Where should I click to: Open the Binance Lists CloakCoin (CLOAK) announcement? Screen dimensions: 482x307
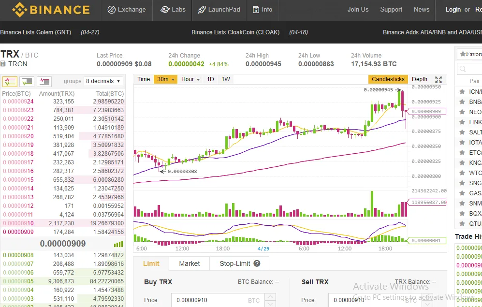pyautogui.click(x=235, y=32)
